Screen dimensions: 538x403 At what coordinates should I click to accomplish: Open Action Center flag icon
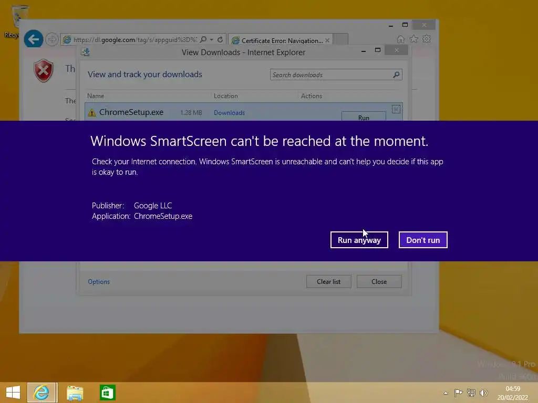(458, 393)
